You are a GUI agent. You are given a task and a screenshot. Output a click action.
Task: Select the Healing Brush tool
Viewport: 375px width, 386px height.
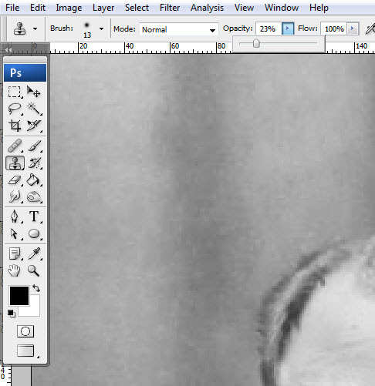pos(15,146)
